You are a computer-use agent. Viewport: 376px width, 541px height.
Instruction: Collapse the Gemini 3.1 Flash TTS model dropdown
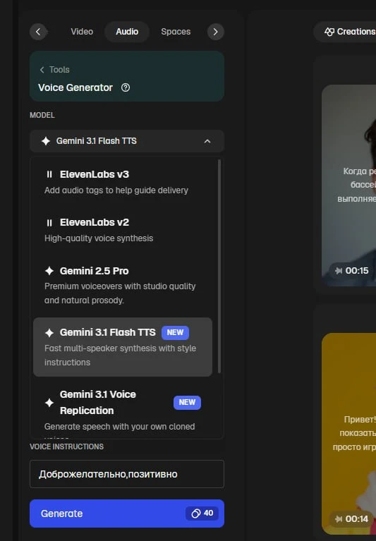pos(127,141)
